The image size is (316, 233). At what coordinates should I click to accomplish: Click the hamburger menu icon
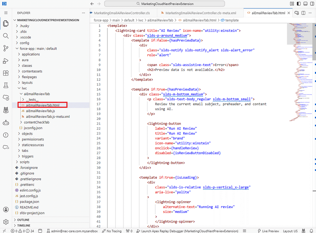6,13
